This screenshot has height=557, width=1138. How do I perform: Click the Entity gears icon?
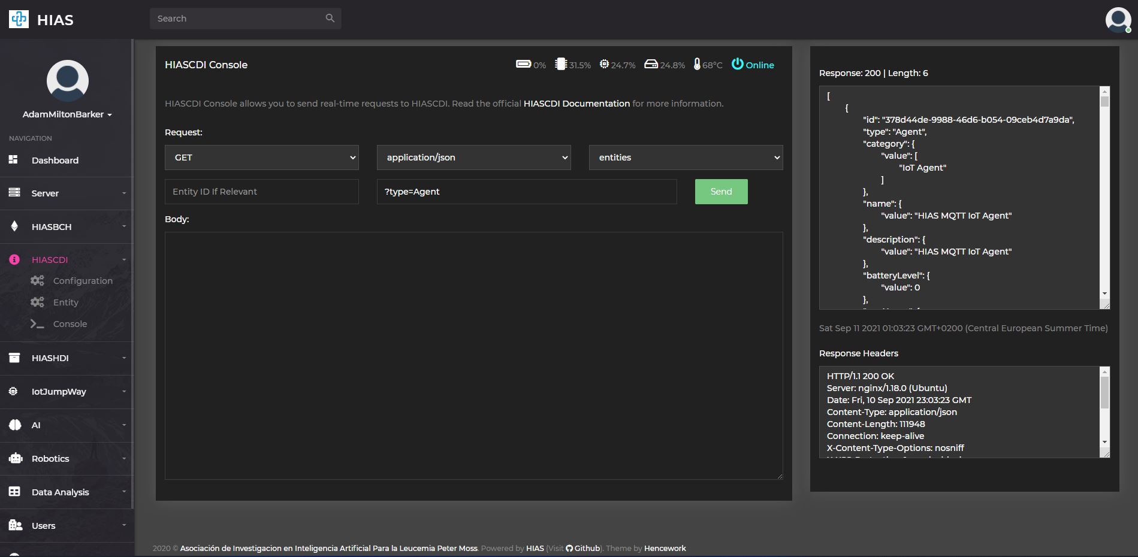pyautogui.click(x=37, y=302)
